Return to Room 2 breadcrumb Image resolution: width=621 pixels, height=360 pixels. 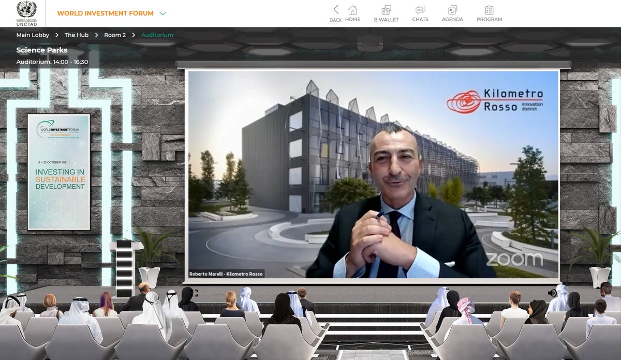coord(115,35)
